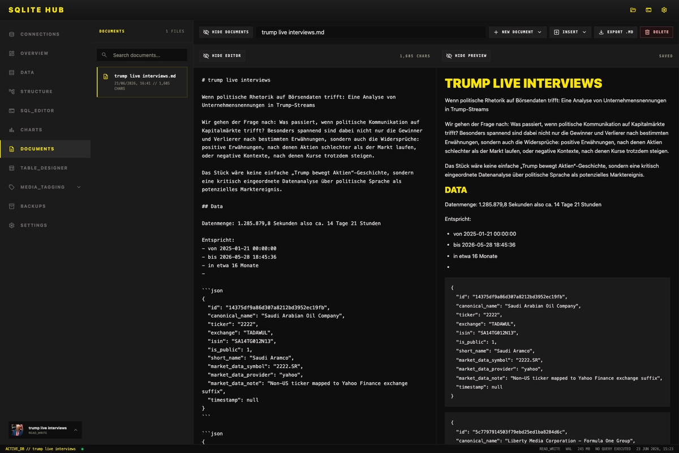Click the plus-square icon on Insert

point(557,32)
